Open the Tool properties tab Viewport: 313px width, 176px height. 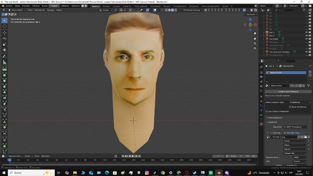pos(261,67)
